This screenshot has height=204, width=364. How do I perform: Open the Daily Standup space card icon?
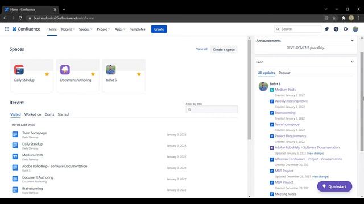coord(19,70)
